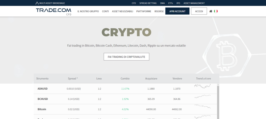The height and width of the screenshot is (119, 266).
Task: Click the Spread column header
Action: point(73,78)
